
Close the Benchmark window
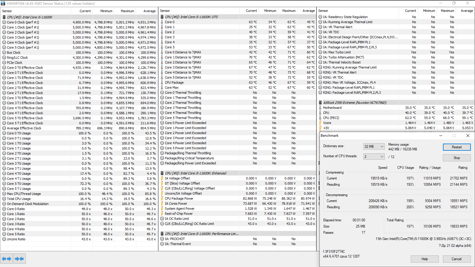tap(468, 136)
